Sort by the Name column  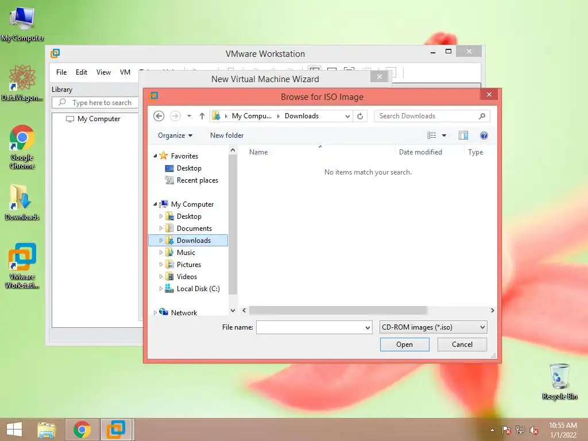[x=258, y=152]
